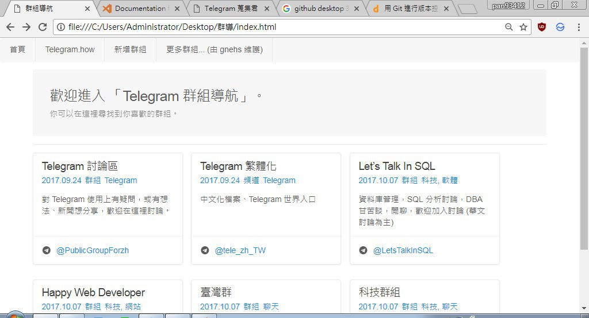Open the uBlock Origin extension icon

542,27
